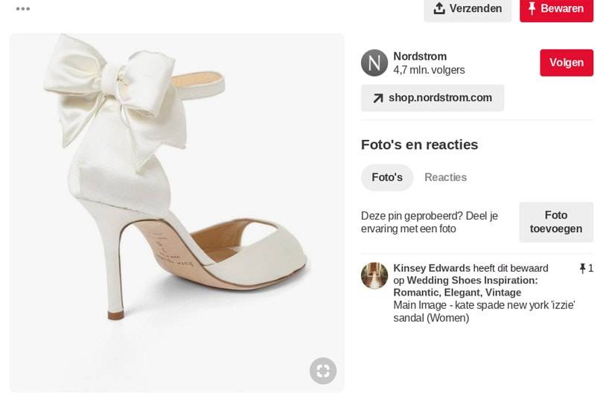The image size is (603, 402).
Task: Open the Wedding Shoes Inspiration board link
Action: pyautogui.click(x=465, y=286)
